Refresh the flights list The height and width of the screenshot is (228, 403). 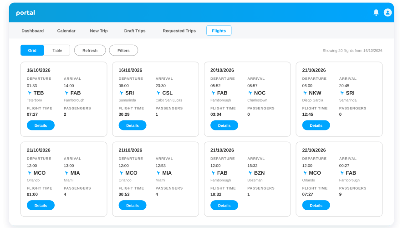90,51
